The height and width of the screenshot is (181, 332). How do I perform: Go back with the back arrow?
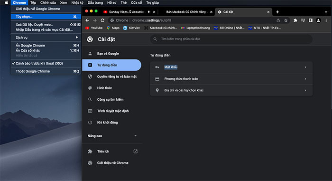click(87, 20)
